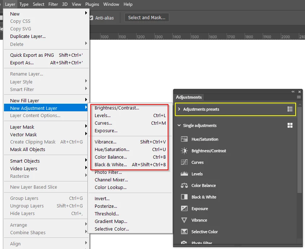Screen dimensions: 305x249
Task: Expand the Adjustments presets section
Action: coord(179,109)
